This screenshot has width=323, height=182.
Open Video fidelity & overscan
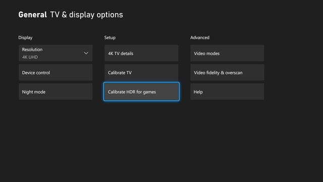(x=227, y=72)
